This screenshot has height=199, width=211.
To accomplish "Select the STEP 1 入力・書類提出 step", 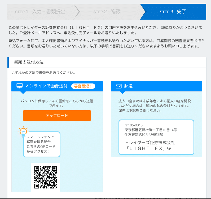I will pyautogui.click(x=40, y=12).
